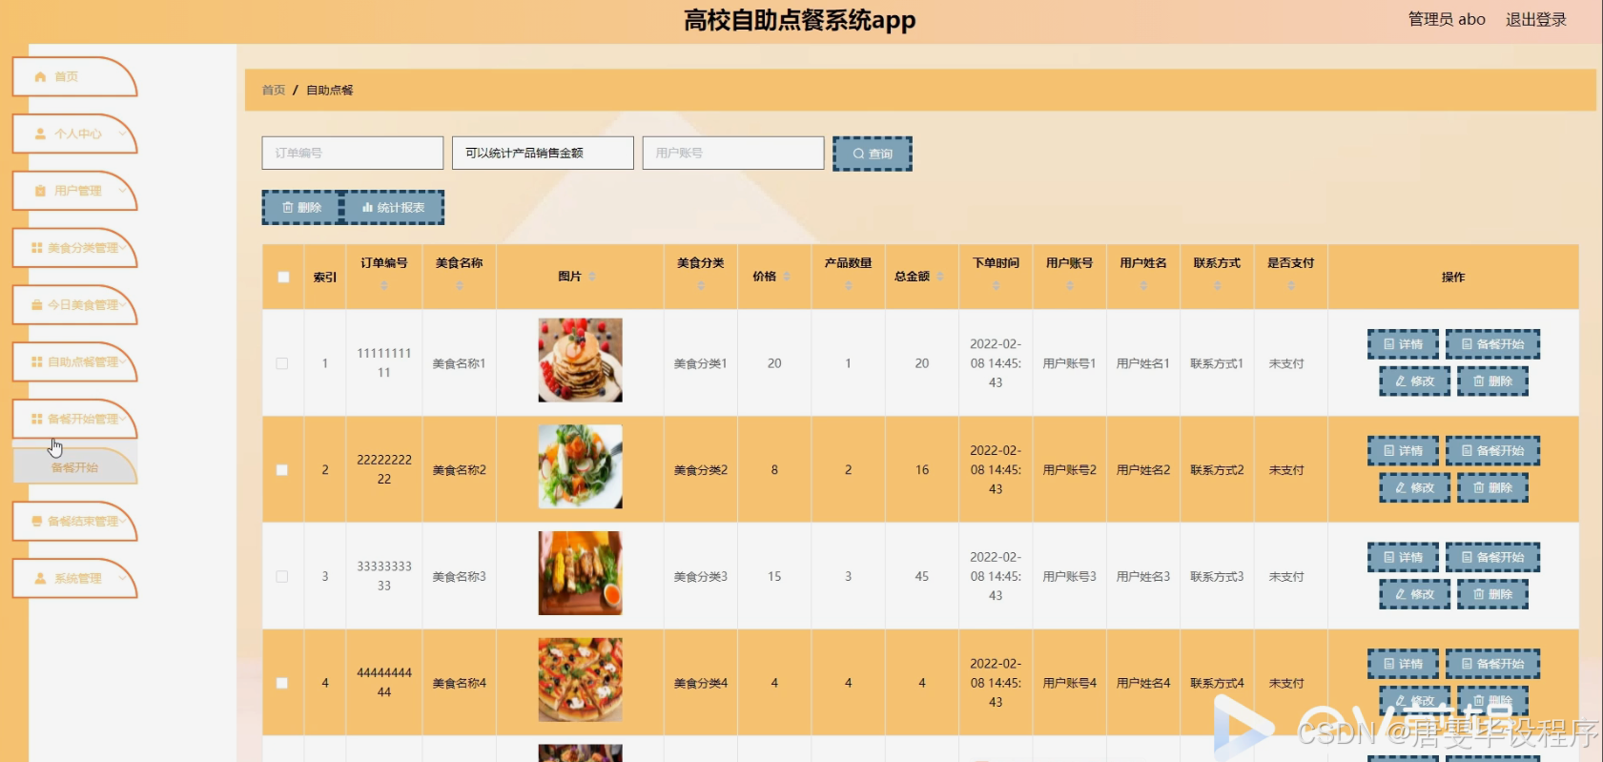Expand 个人中心 sidebar menu

click(x=74, y=134)
